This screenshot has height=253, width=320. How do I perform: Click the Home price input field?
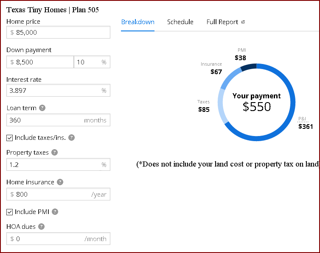pos(58,32)
